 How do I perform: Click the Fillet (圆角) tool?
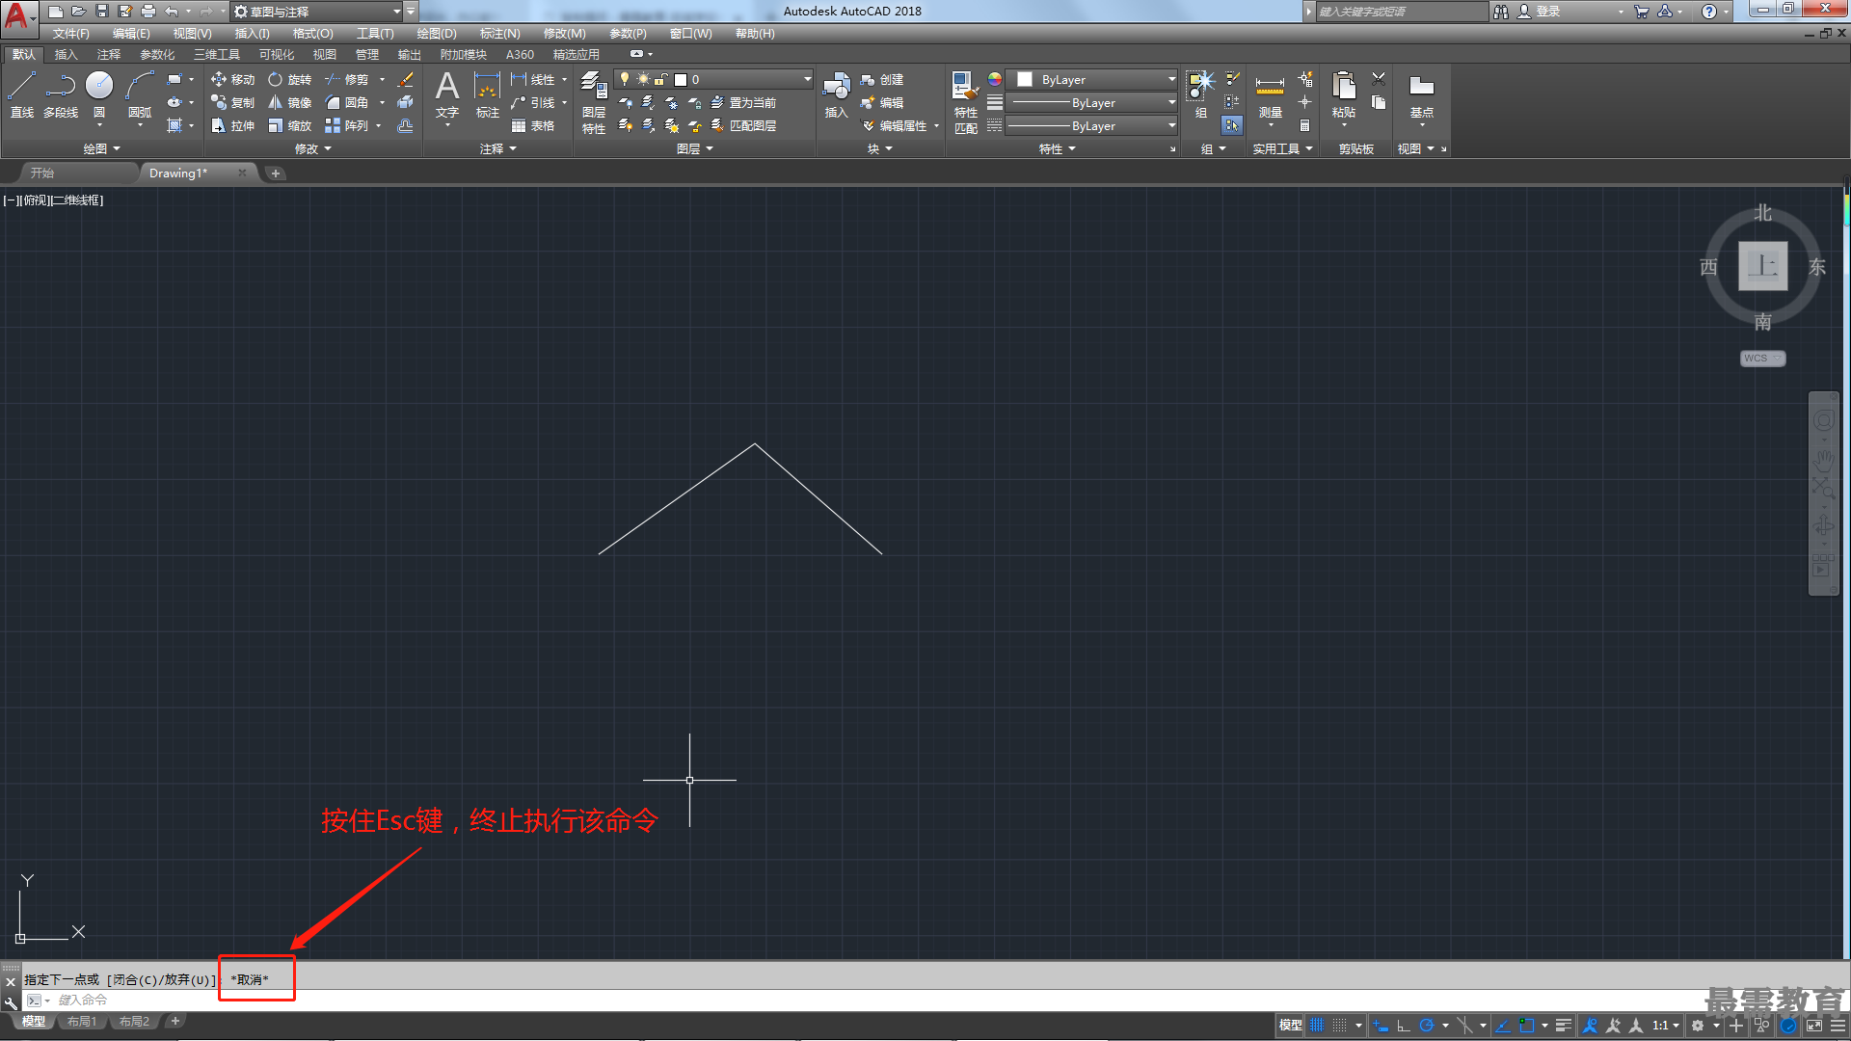tap(347, 103)
